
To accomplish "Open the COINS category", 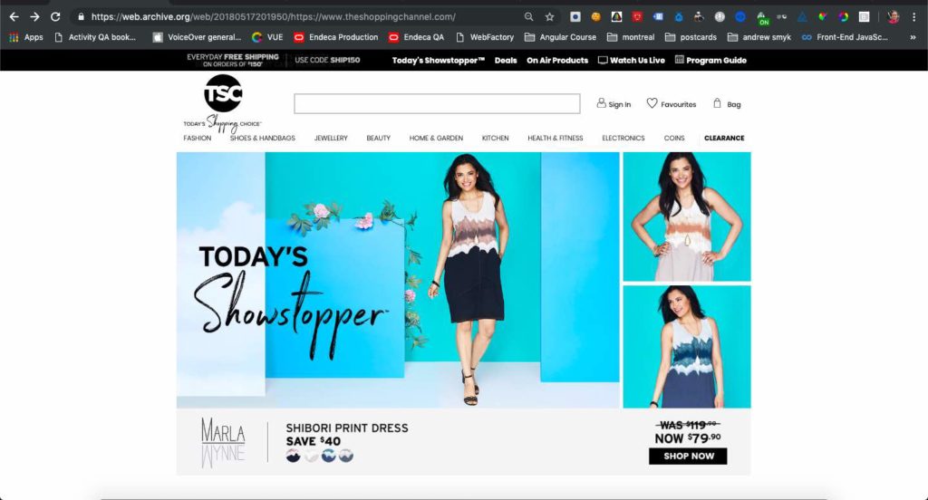I will coord(674,138).
